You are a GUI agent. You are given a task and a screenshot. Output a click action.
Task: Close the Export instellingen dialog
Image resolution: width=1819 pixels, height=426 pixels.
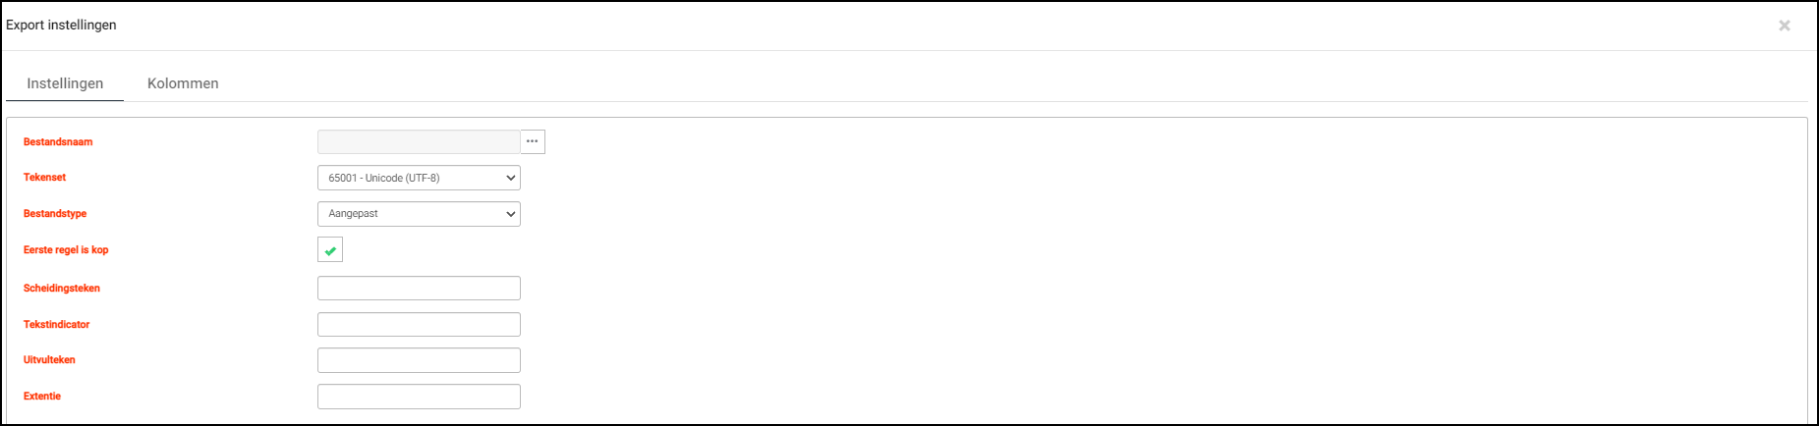click(x=1784, y=26)
